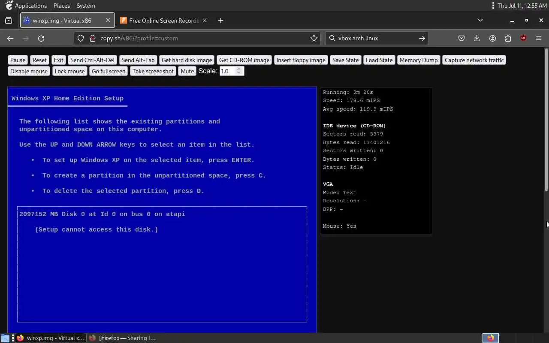Click the Memory Dump button
549x343 pixels.
tap(419, 60)
